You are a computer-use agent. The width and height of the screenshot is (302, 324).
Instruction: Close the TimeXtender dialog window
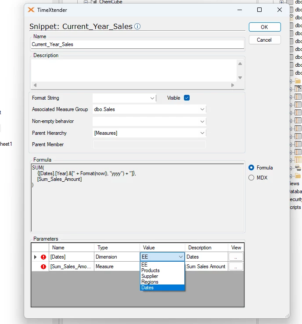point(280,10)
